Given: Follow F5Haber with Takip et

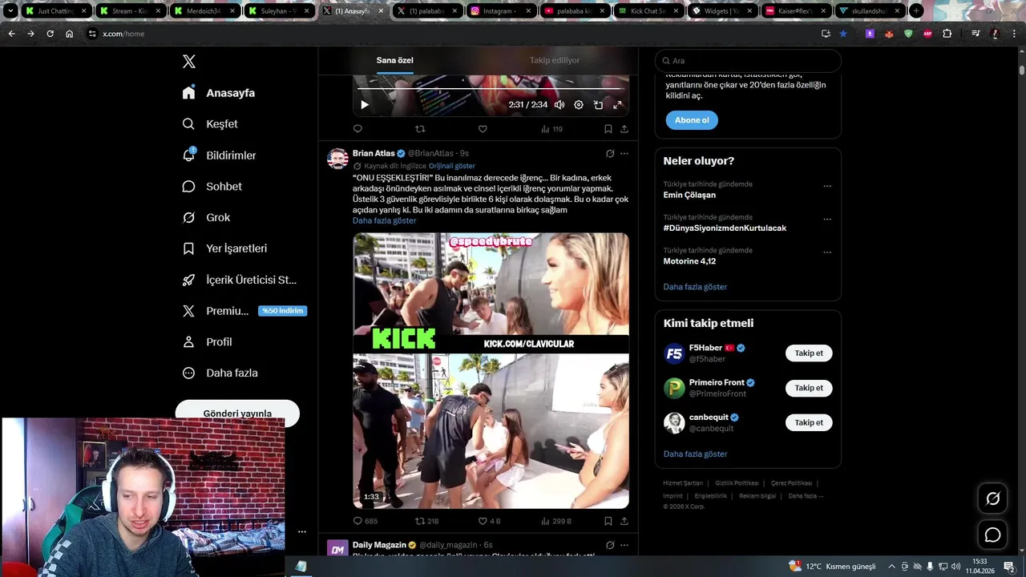Looking at the screenshot, I should pyautogui.click(x=809, y=353).
